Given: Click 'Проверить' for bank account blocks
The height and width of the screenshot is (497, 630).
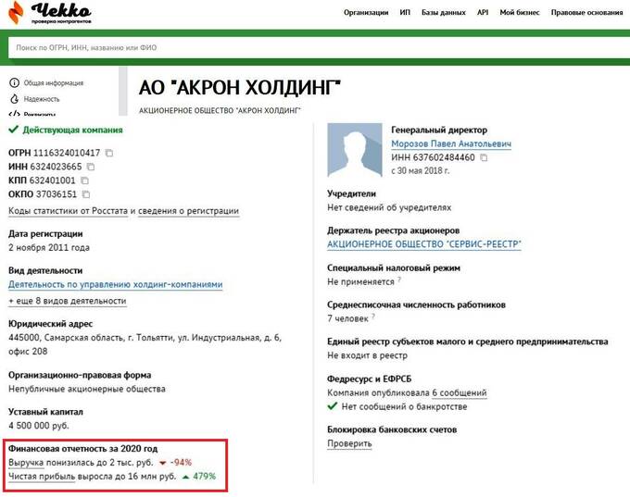Looking at the screenshot, I should pos(349,443).
